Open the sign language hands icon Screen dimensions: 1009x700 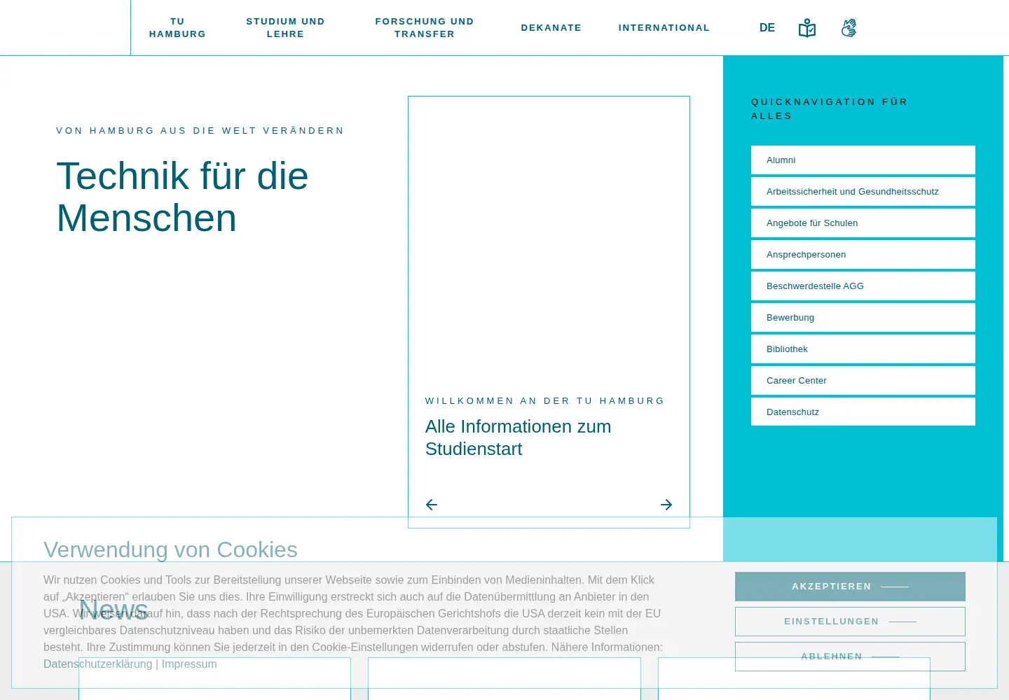849,28
